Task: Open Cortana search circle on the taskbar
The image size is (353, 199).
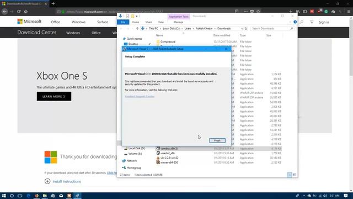Action: (x=12, y=196)
